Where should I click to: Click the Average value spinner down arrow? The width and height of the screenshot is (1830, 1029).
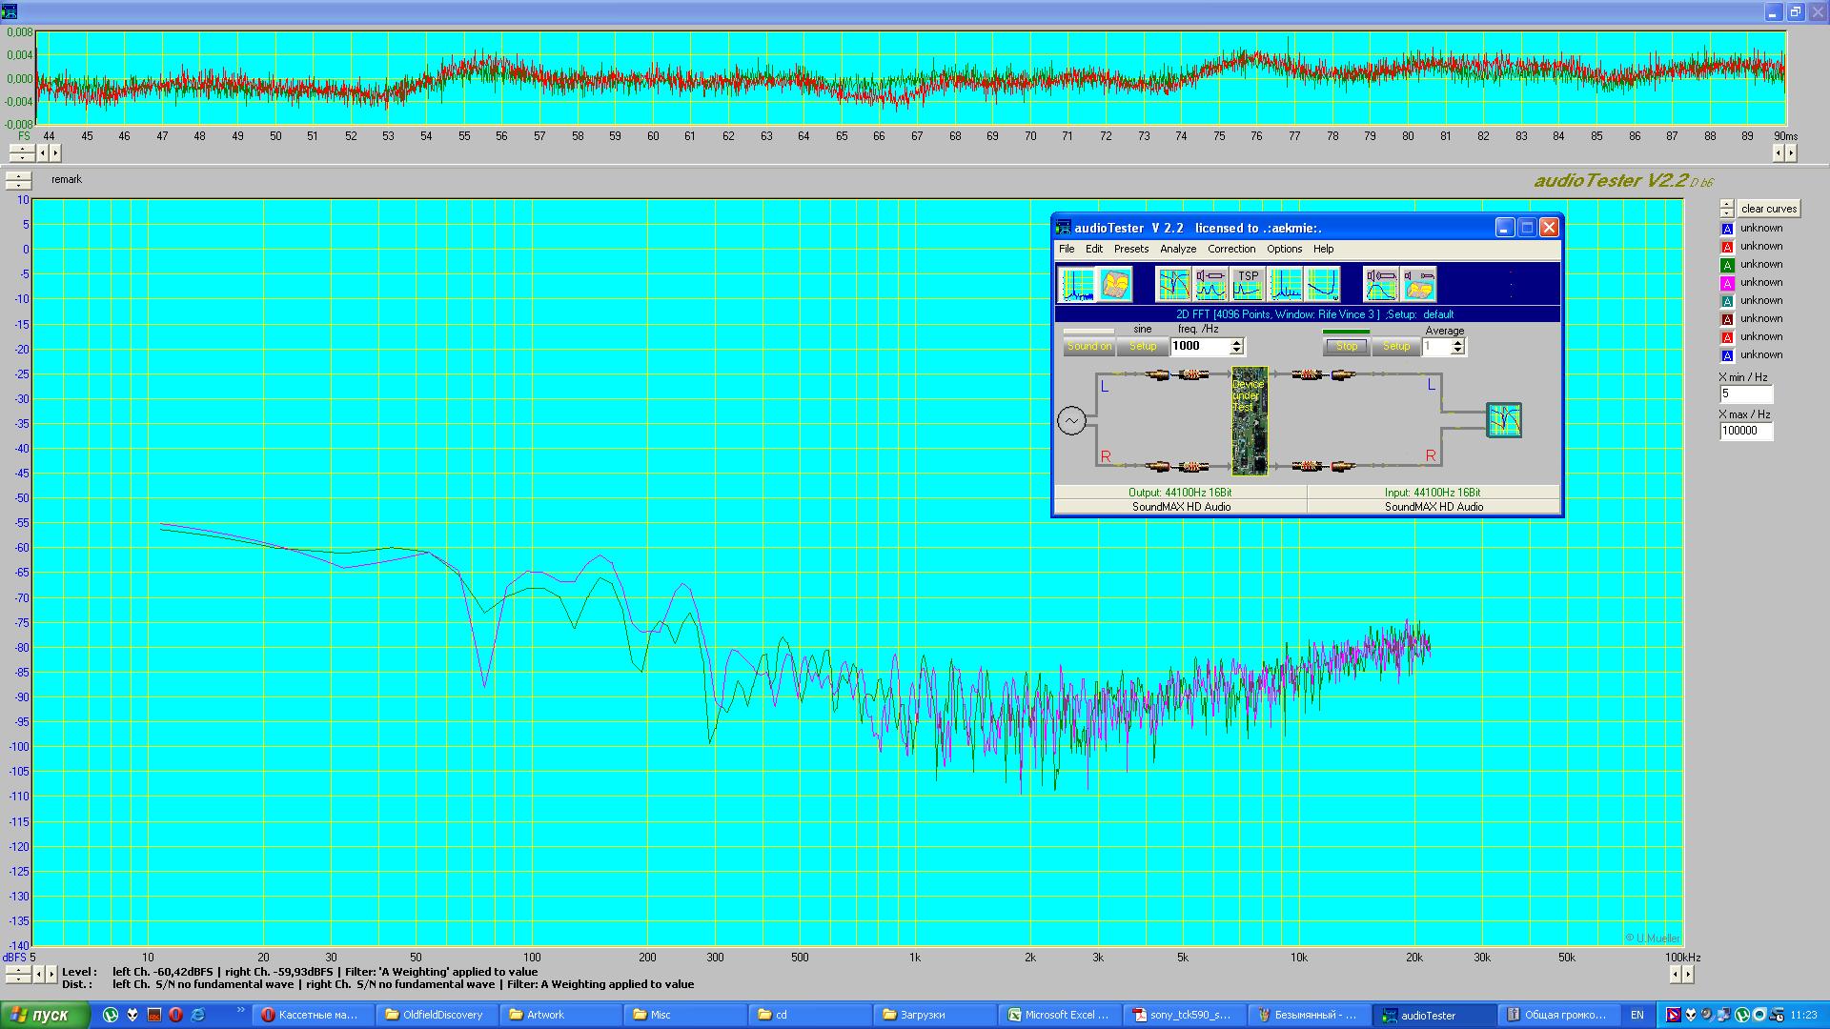point(1457,352)
